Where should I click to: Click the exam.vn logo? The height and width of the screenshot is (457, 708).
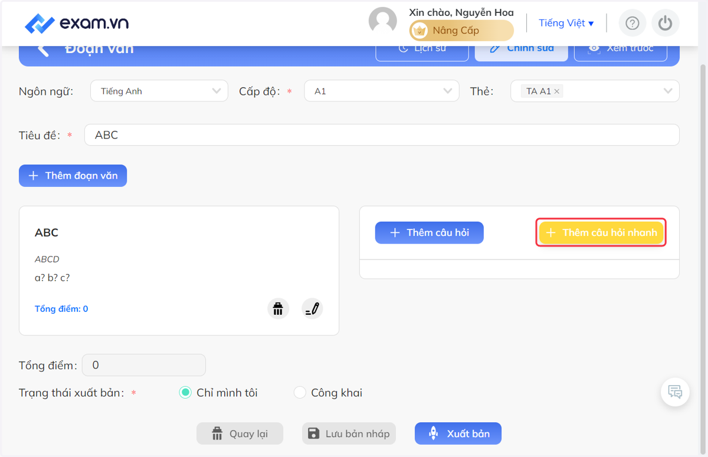point(77,23)
